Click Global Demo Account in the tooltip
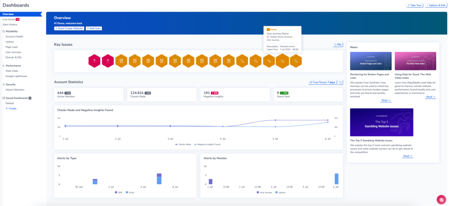The width and height of the screenshot is (449, 206). coord(281,37)
